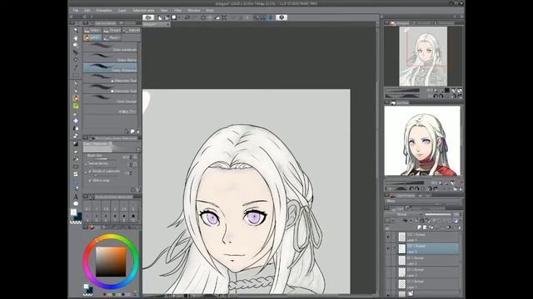Click Brush Size stepper arrows
Viewport: 533px width, 299px height.
(131, 157)
